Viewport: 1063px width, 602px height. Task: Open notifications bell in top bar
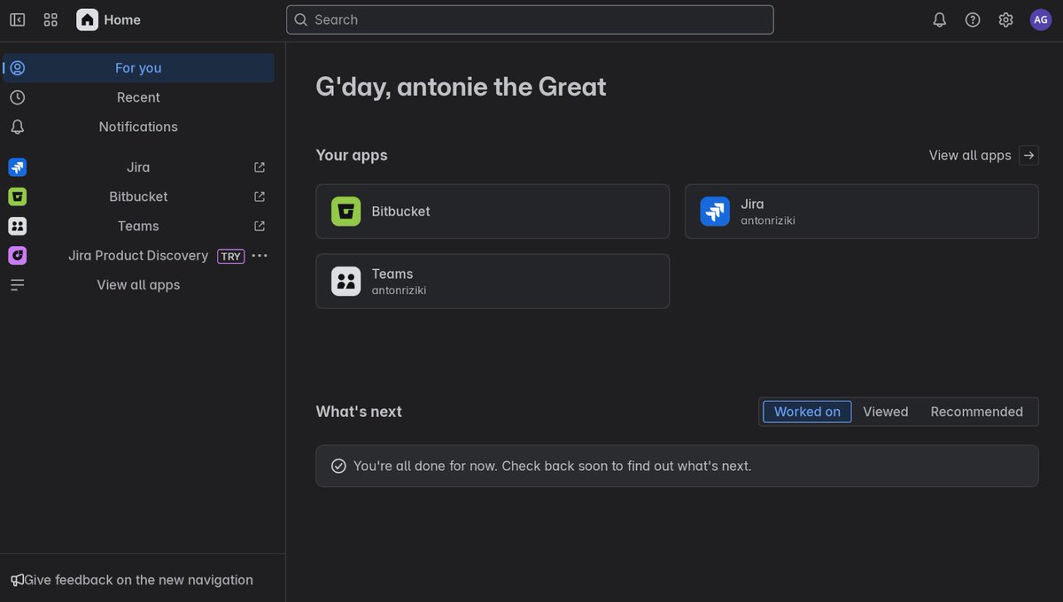pos(940,19)
